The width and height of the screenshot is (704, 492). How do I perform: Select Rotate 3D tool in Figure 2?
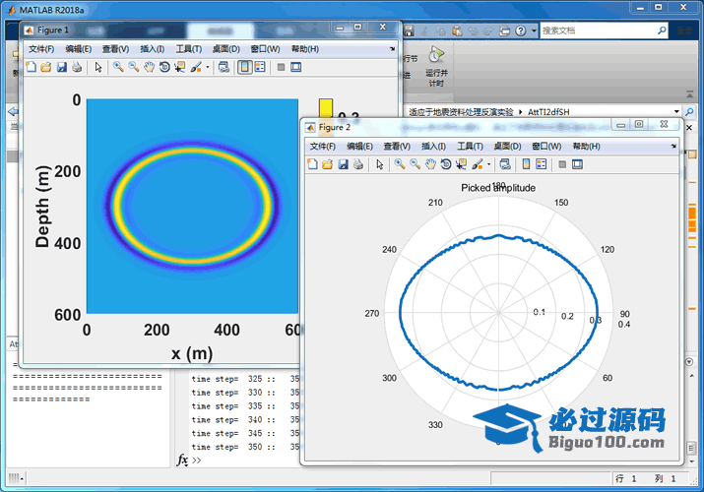[445, 164]
